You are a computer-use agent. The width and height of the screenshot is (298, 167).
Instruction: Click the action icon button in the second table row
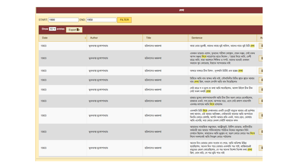point(261,58)
